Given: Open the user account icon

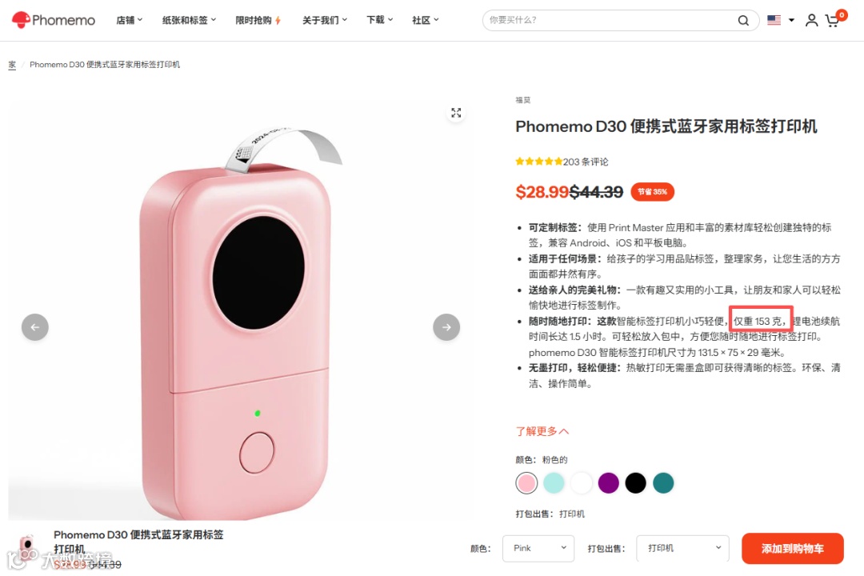Looking at the screenshot, I should [x=811, y=20].
